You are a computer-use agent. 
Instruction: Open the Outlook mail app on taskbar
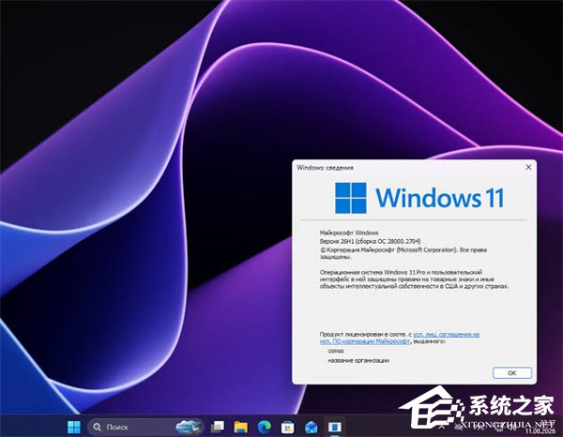pos(311,427)
